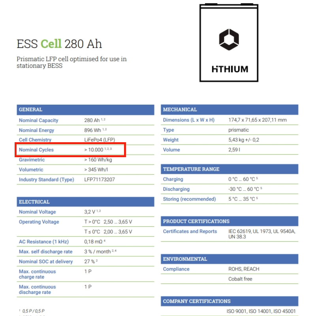Click the '896 Wh' value
Viewport: 316px width, 316px height.
point(95,130)
